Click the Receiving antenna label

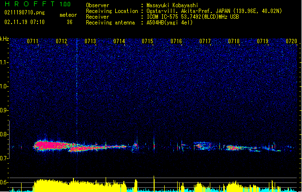click(x=110, y=23)
